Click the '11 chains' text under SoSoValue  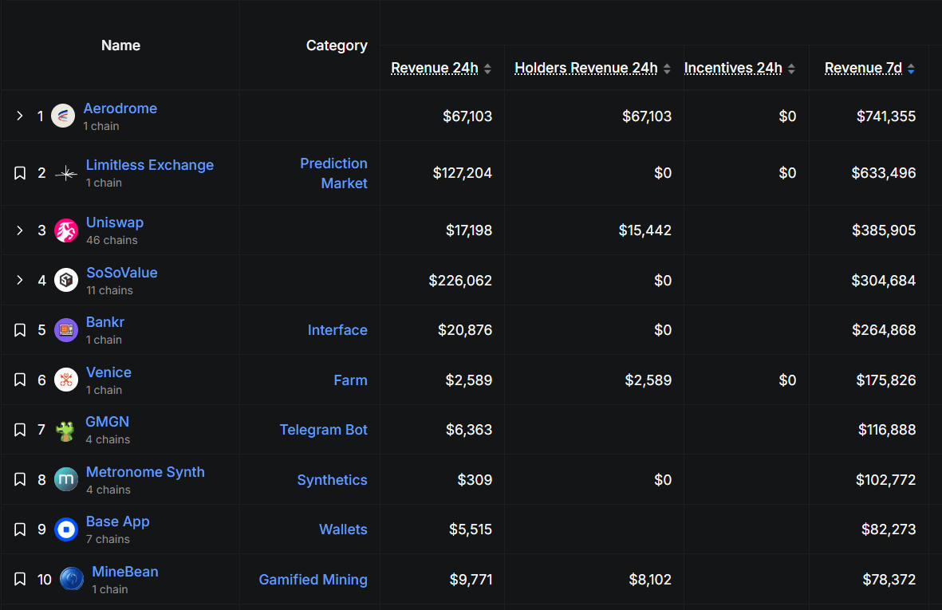point(109,290)
